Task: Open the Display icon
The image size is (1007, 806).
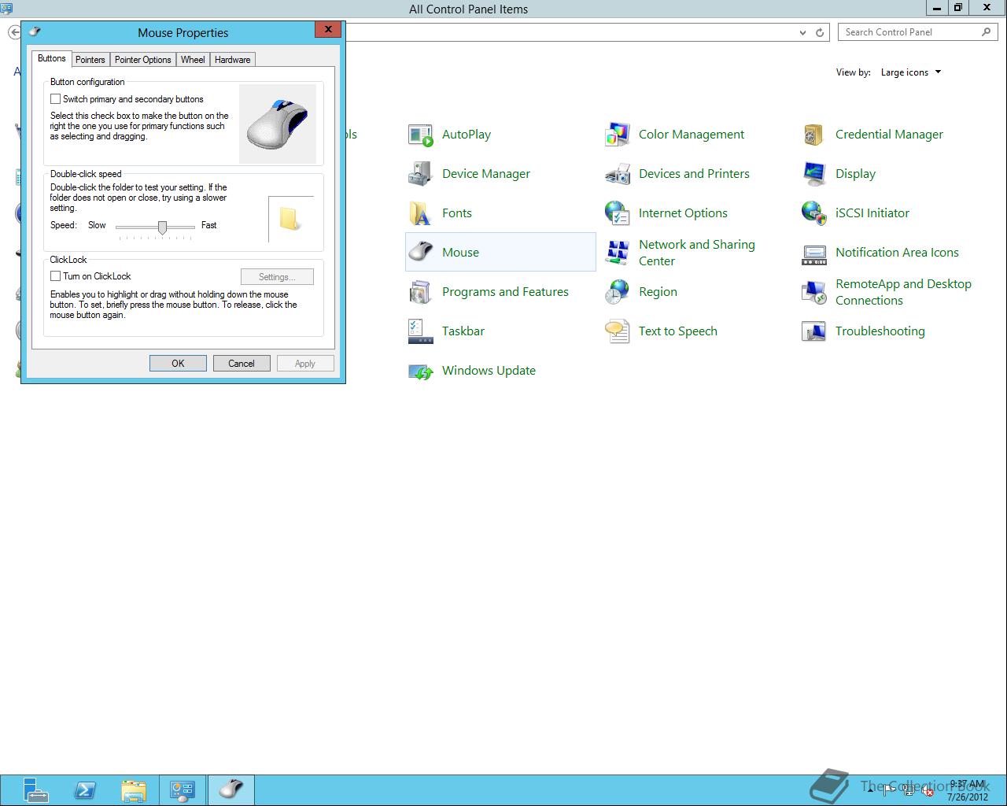Action: (814, 174)
